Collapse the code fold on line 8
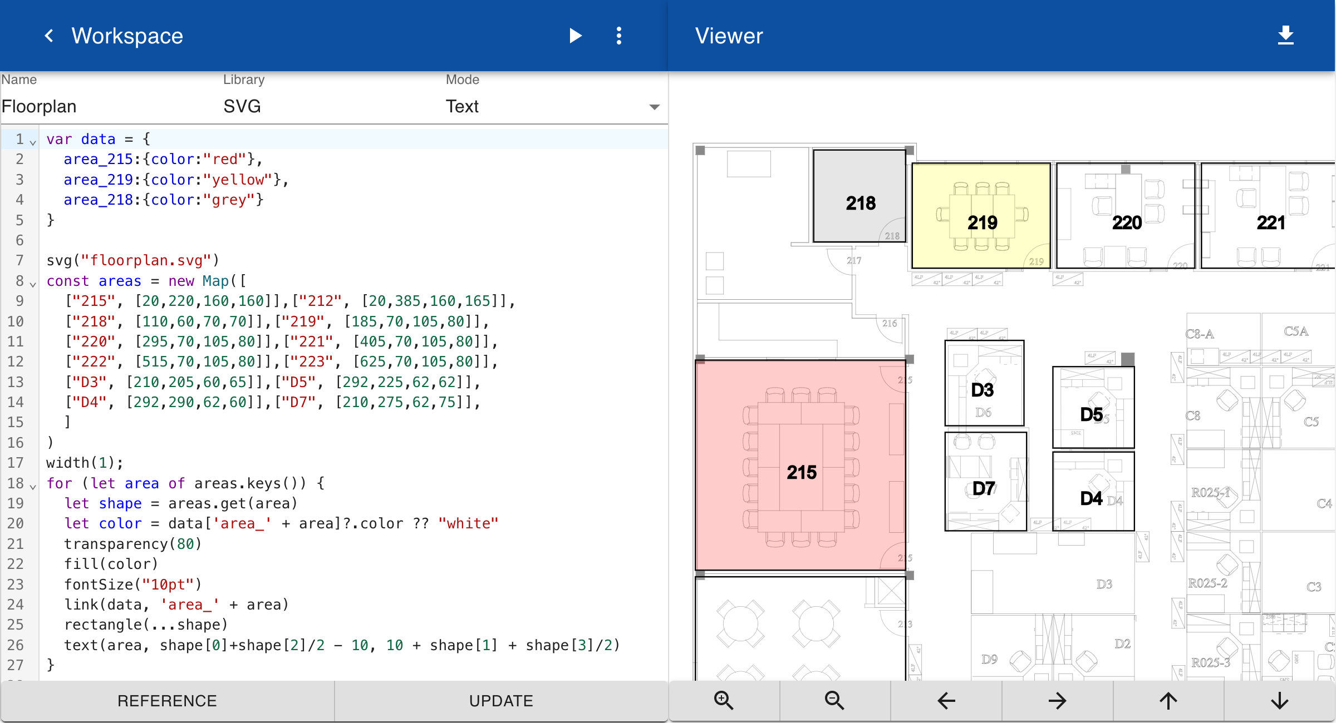Viewport: 1336px width, 723px height. coord(33,285)
